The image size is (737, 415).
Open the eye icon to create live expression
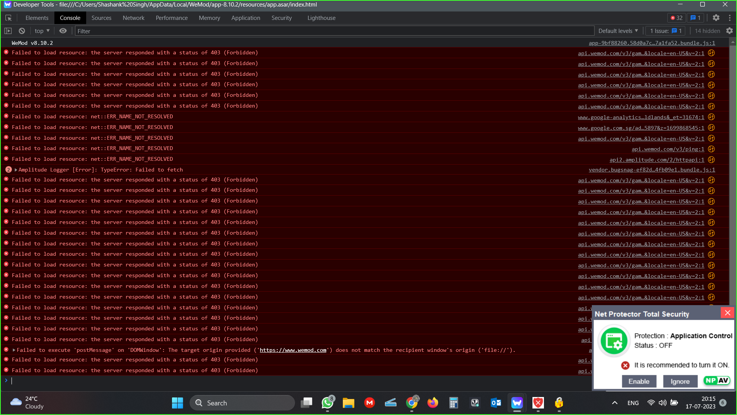63,31
